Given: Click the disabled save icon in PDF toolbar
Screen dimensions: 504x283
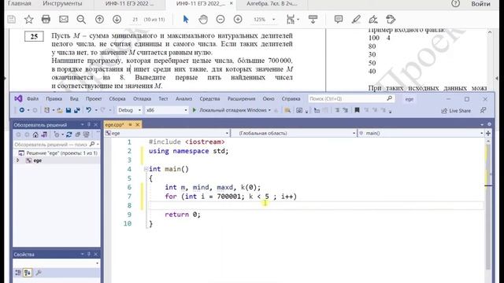Looking at the screenshot, I should coord(12,20).
